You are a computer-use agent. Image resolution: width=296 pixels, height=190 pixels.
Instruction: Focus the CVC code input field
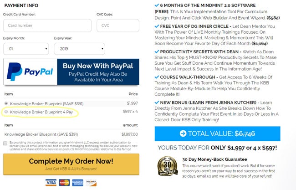[118, 26]
